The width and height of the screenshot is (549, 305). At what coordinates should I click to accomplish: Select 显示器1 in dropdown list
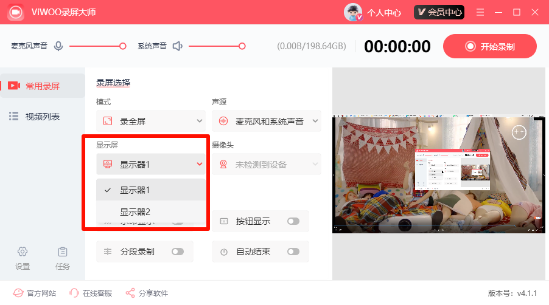point(150,190)
